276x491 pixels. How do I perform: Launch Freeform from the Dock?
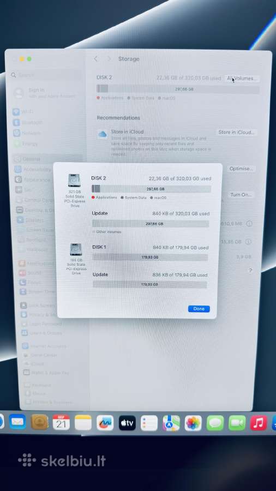point(105,423)
